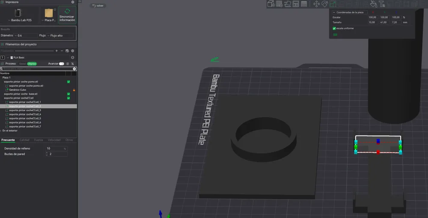Select the Calidad tab
The image size is (428, 218).
click(x=24, y=140)
